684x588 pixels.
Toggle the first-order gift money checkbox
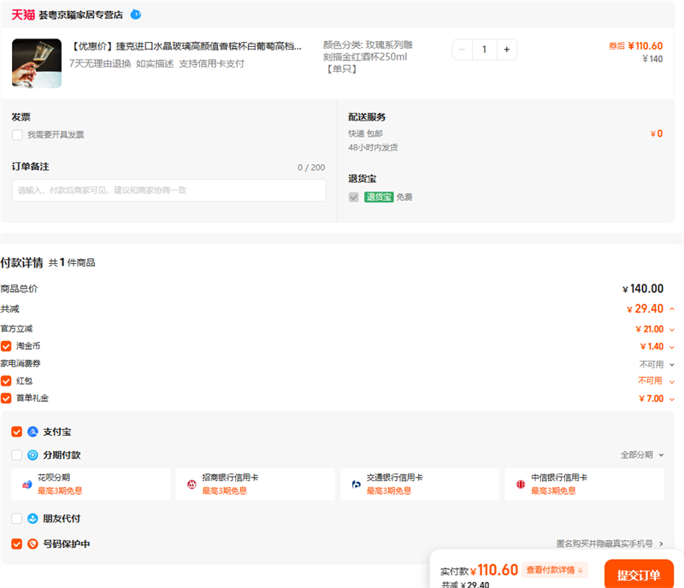[7, 398]
